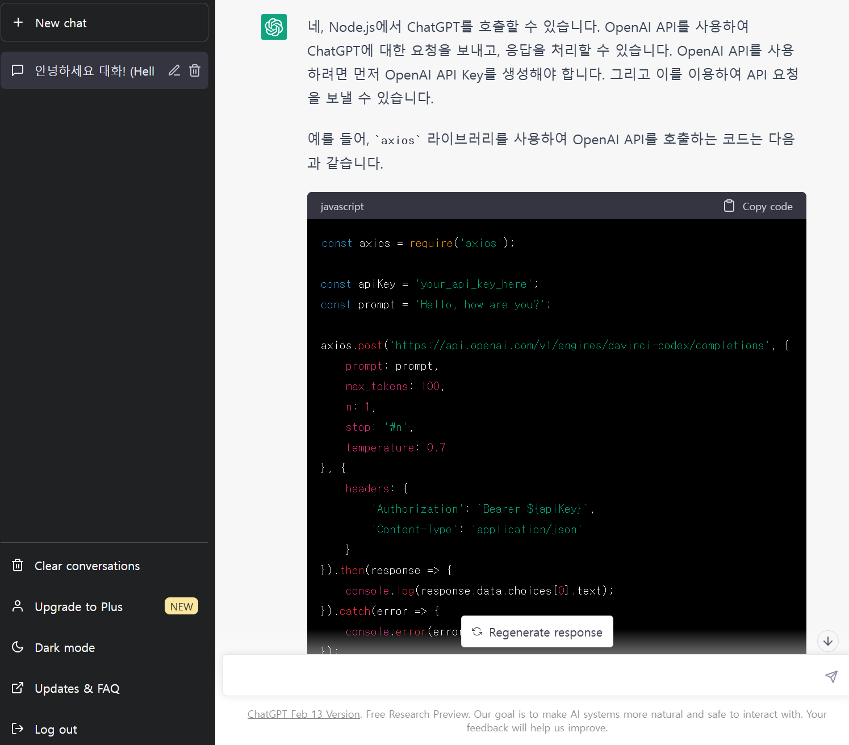Image resolution: width=849 pixels, height=745 pixels.
Task: Click the 'max_tokens: 100' code line
Action: 395,386
